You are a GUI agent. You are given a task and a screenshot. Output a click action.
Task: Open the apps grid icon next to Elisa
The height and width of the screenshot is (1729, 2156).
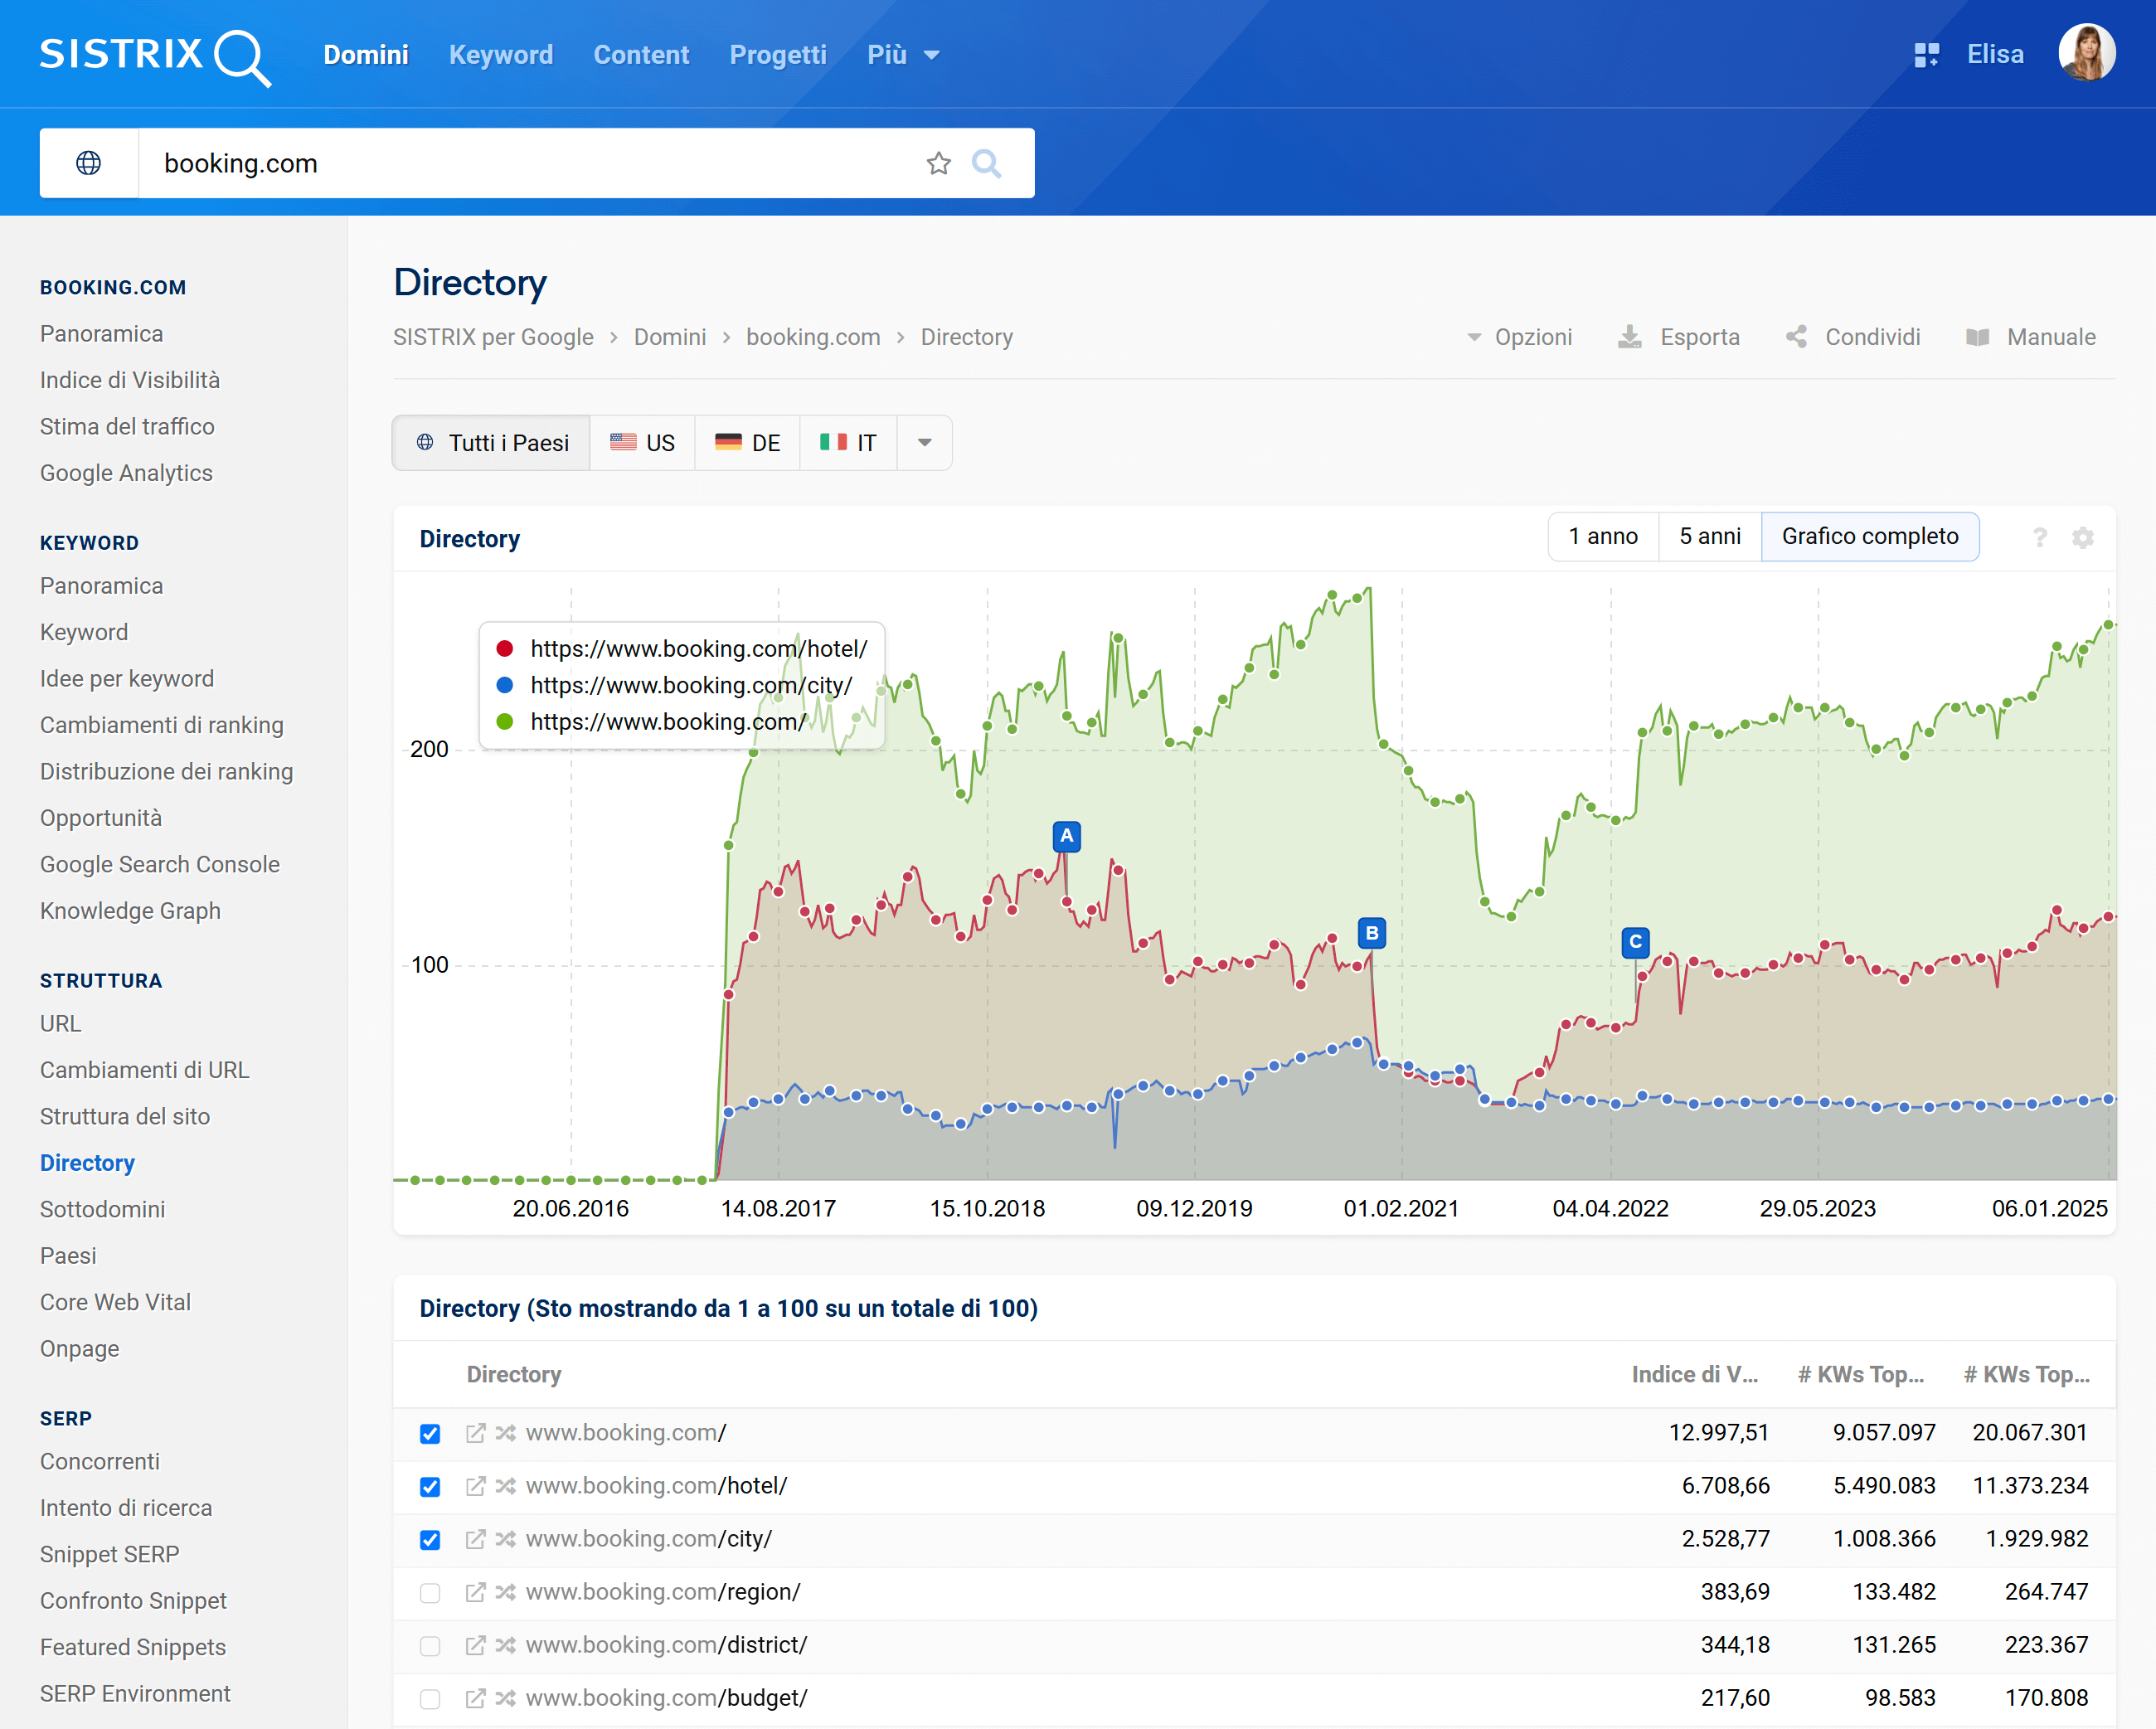1926,55
